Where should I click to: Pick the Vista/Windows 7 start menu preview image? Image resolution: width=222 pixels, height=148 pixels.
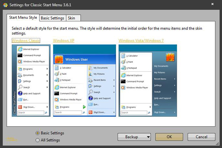pyautogui.click(x=148, y=81)
